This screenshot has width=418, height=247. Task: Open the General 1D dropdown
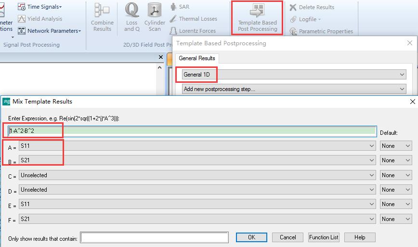294,75
